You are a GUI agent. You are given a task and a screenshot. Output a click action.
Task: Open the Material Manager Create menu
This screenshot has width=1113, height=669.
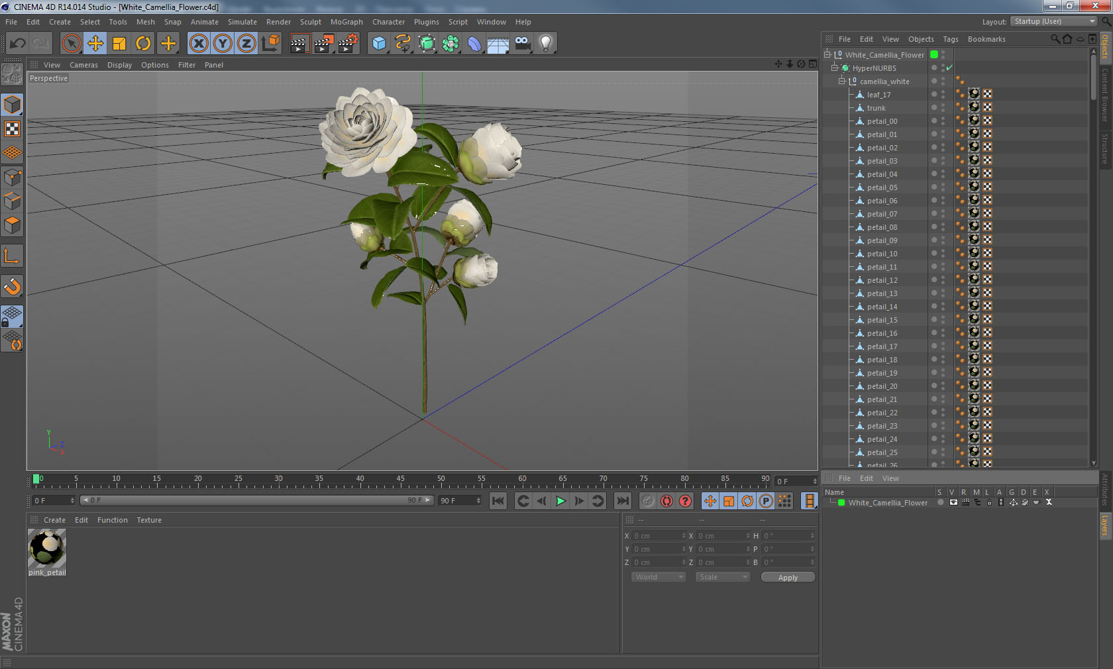[x=54, y=520]
